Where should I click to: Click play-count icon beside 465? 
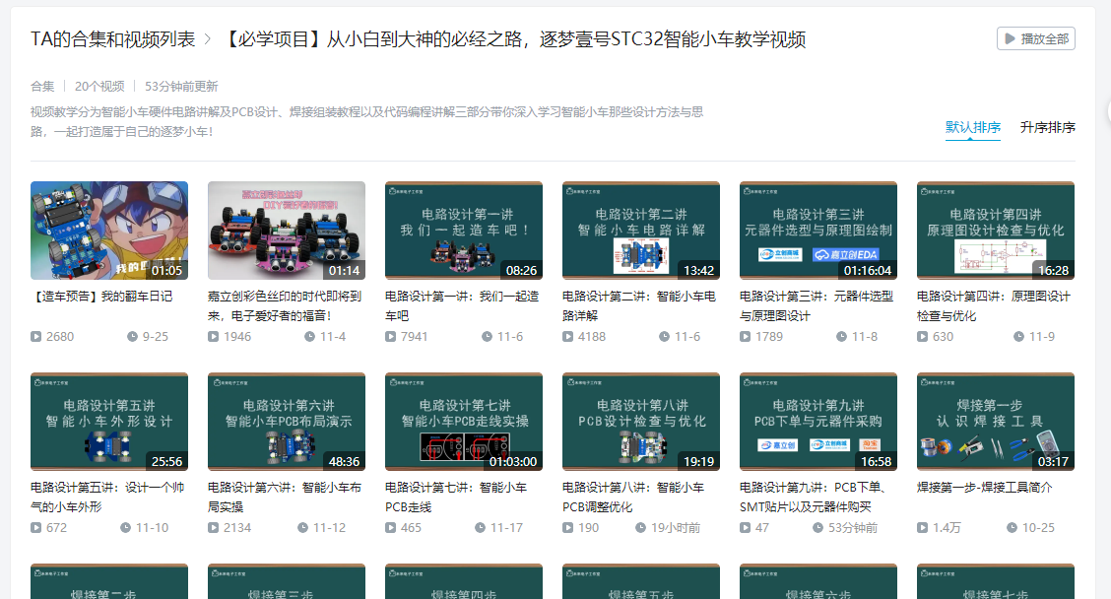tap(390, 528)
